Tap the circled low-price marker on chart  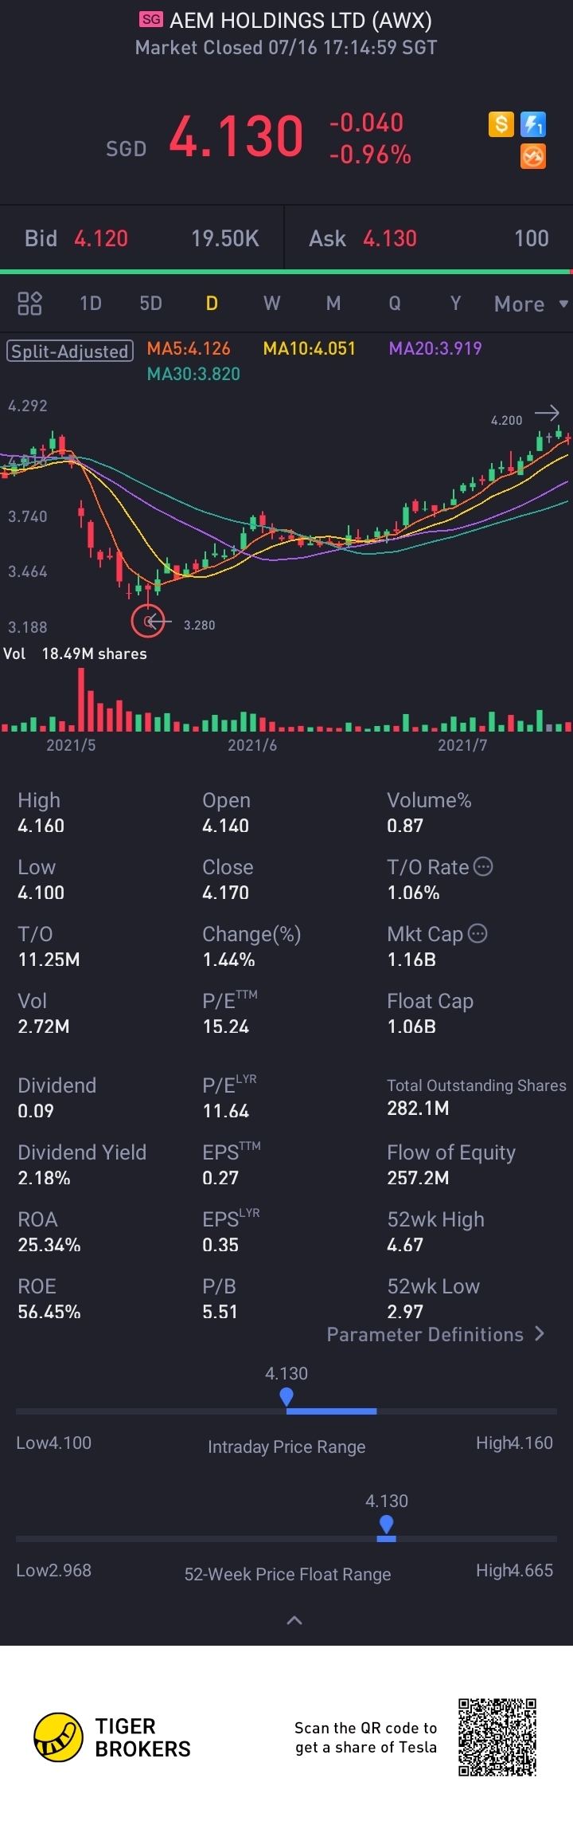point(148,621)
